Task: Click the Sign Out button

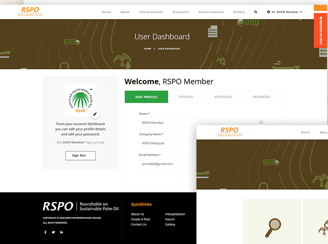Action: tap(80, 155)
